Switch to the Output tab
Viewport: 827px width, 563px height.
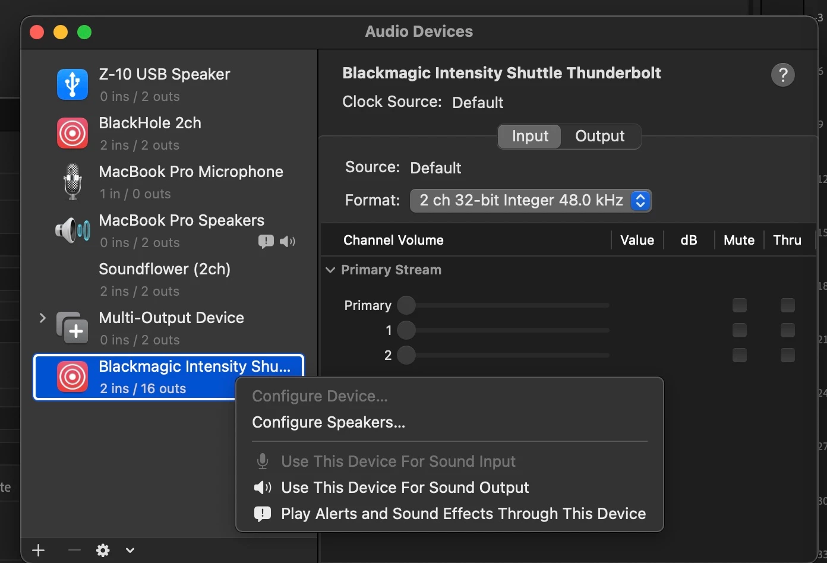click(600, 136)
